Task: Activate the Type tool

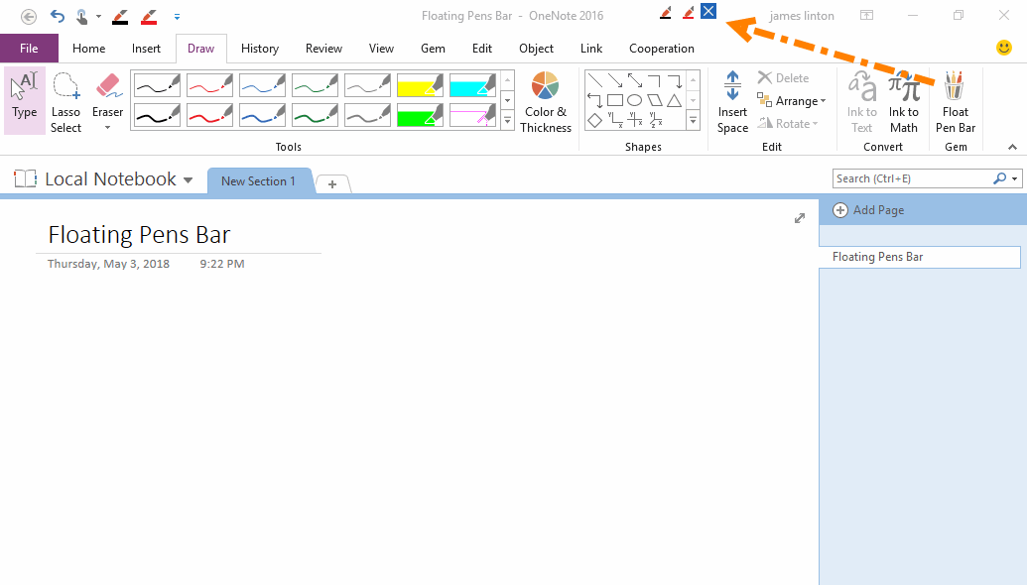Action: point(25,100)
